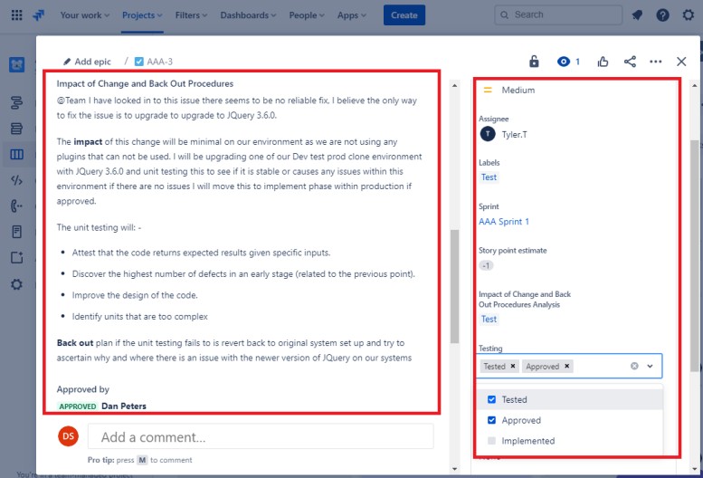The image size is (703, 478).
Task: Open Filters menu
Action: (191, 14)
